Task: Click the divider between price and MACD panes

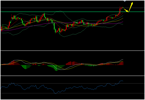Action: coord(72,51)
